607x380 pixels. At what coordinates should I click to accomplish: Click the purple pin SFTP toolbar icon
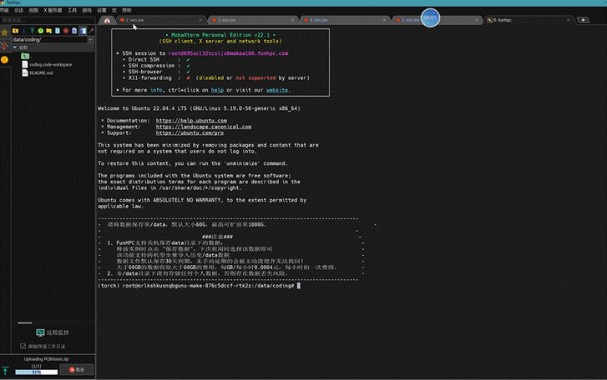coord(91,31)
